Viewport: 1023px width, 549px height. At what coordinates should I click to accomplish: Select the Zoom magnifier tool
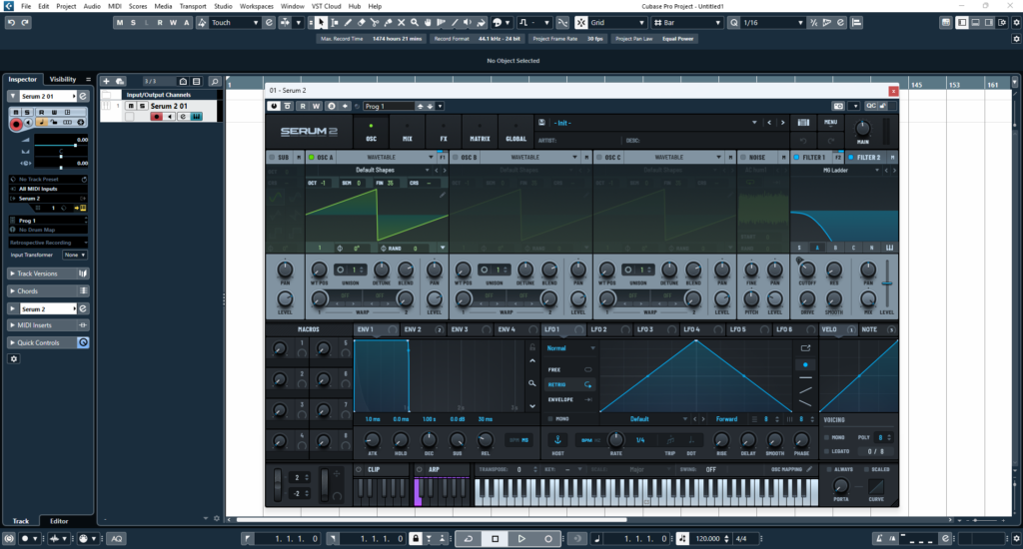[x=415, y=22]
